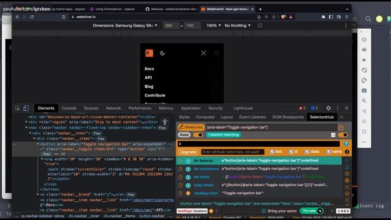Toggle the device toolbar icon in DevTools
Image resolution: width=391 pixels, height=220 pixels.
(26, 108)
